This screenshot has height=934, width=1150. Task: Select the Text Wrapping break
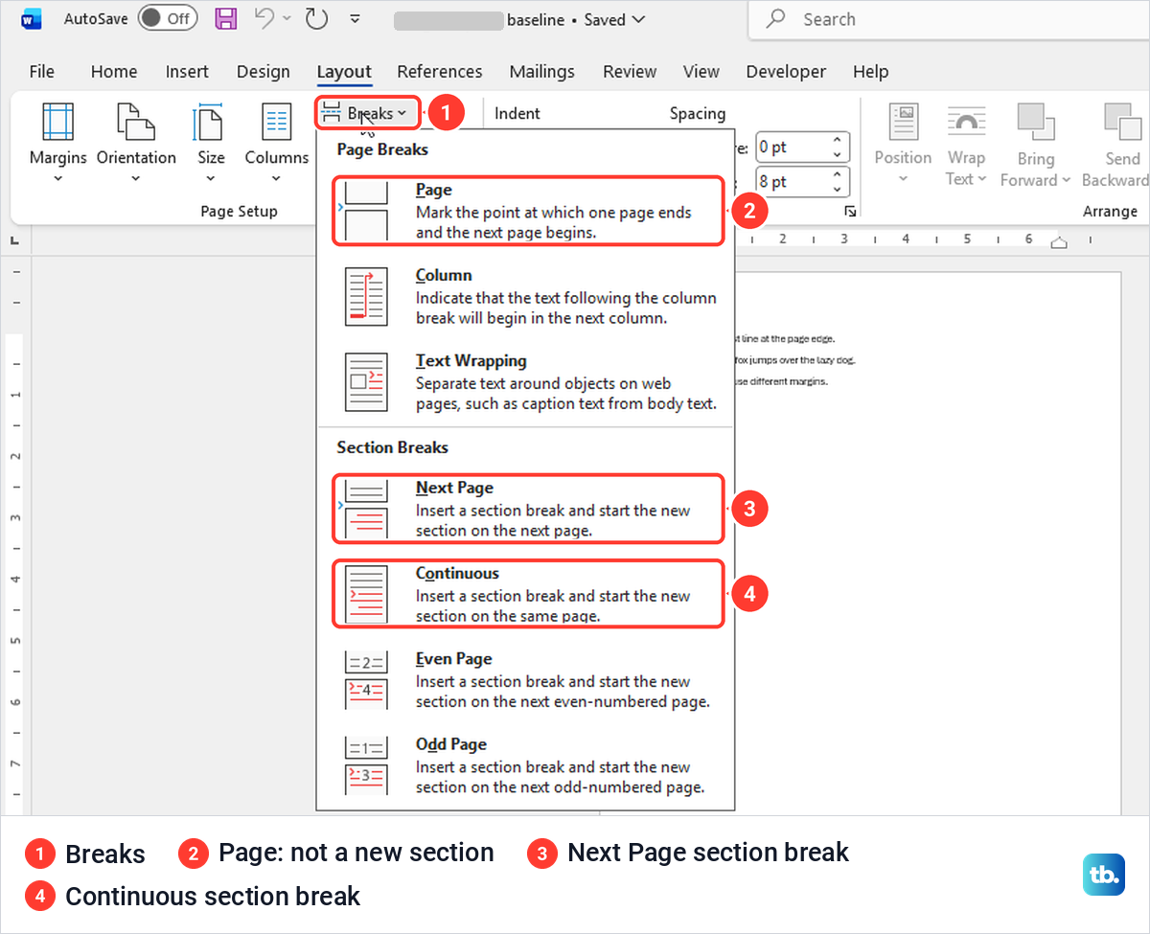pyautogui.click(x=528, y=381)
